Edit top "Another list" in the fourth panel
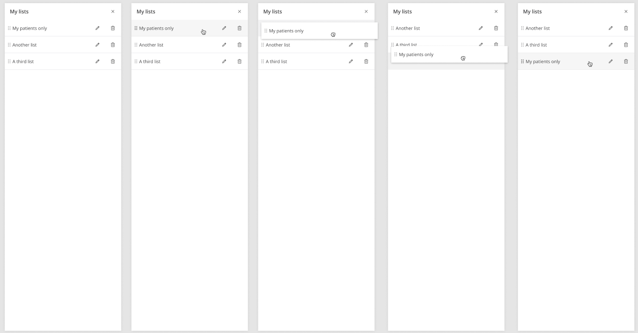Screen dimensions: 638x333 pyautogui.click(x=481, y=28)
